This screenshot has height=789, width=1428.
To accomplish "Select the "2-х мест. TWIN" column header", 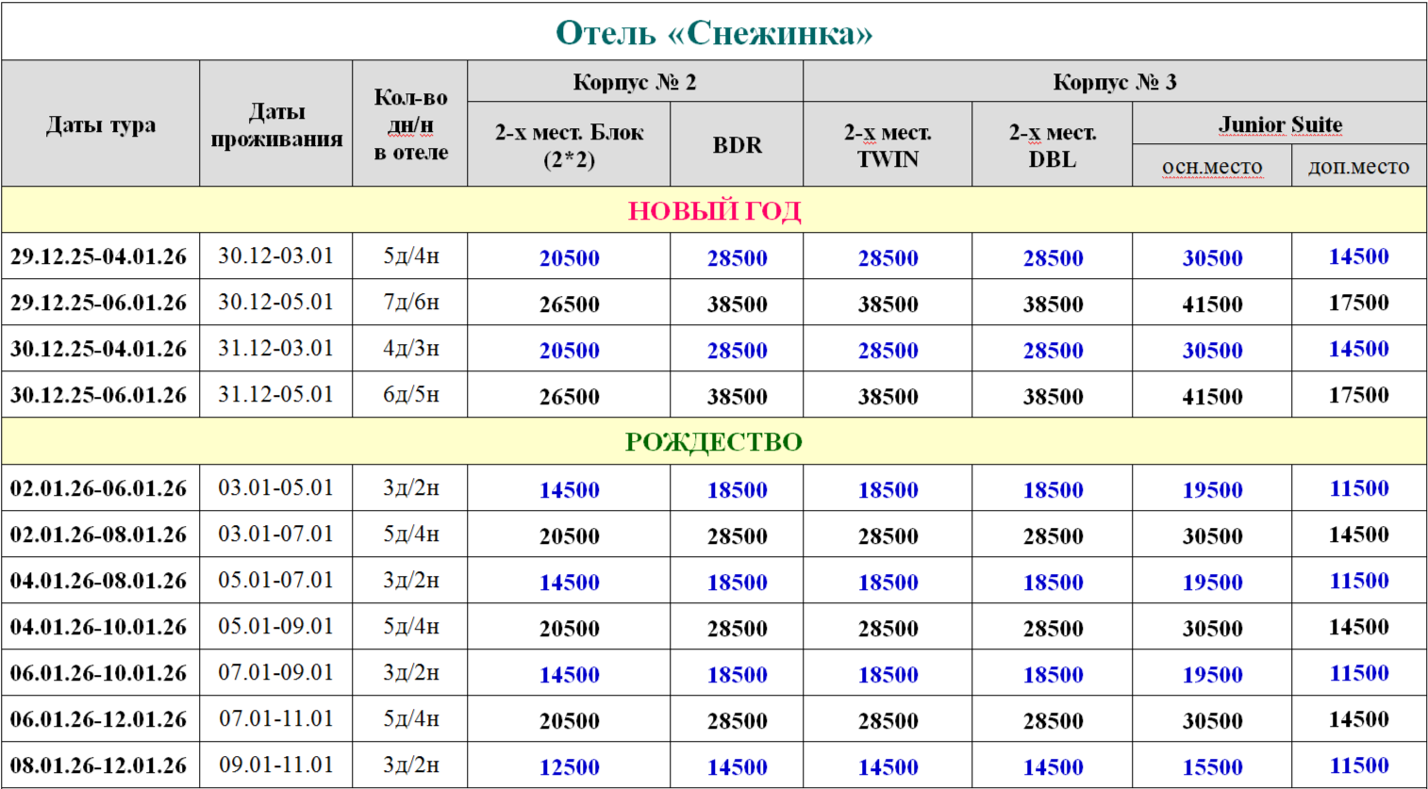I will pyautogui.click(x=888, y=145).
